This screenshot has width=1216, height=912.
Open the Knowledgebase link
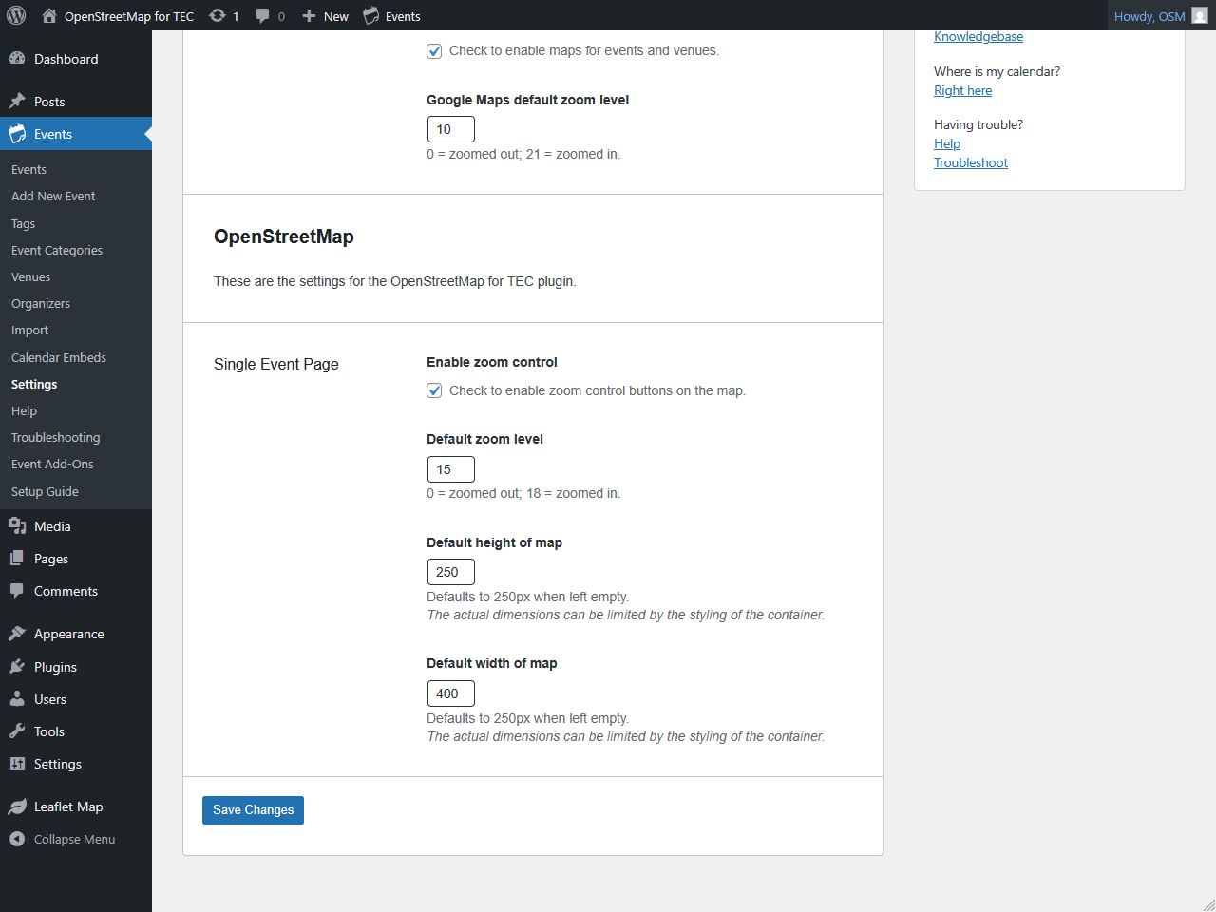pyautogui.click(x=978, y=37)
